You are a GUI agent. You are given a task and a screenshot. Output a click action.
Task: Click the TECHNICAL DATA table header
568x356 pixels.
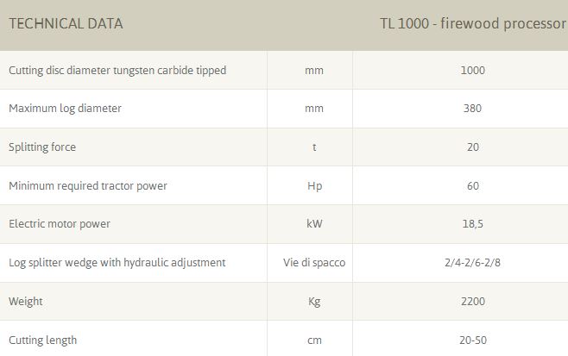[x=66, y=24]
